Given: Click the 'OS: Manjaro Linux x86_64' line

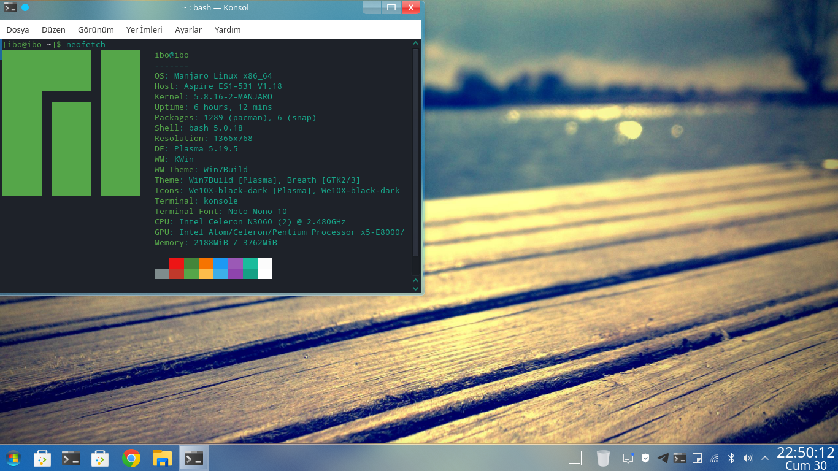Looking at the screenshot, I should (x=213, y=76).
